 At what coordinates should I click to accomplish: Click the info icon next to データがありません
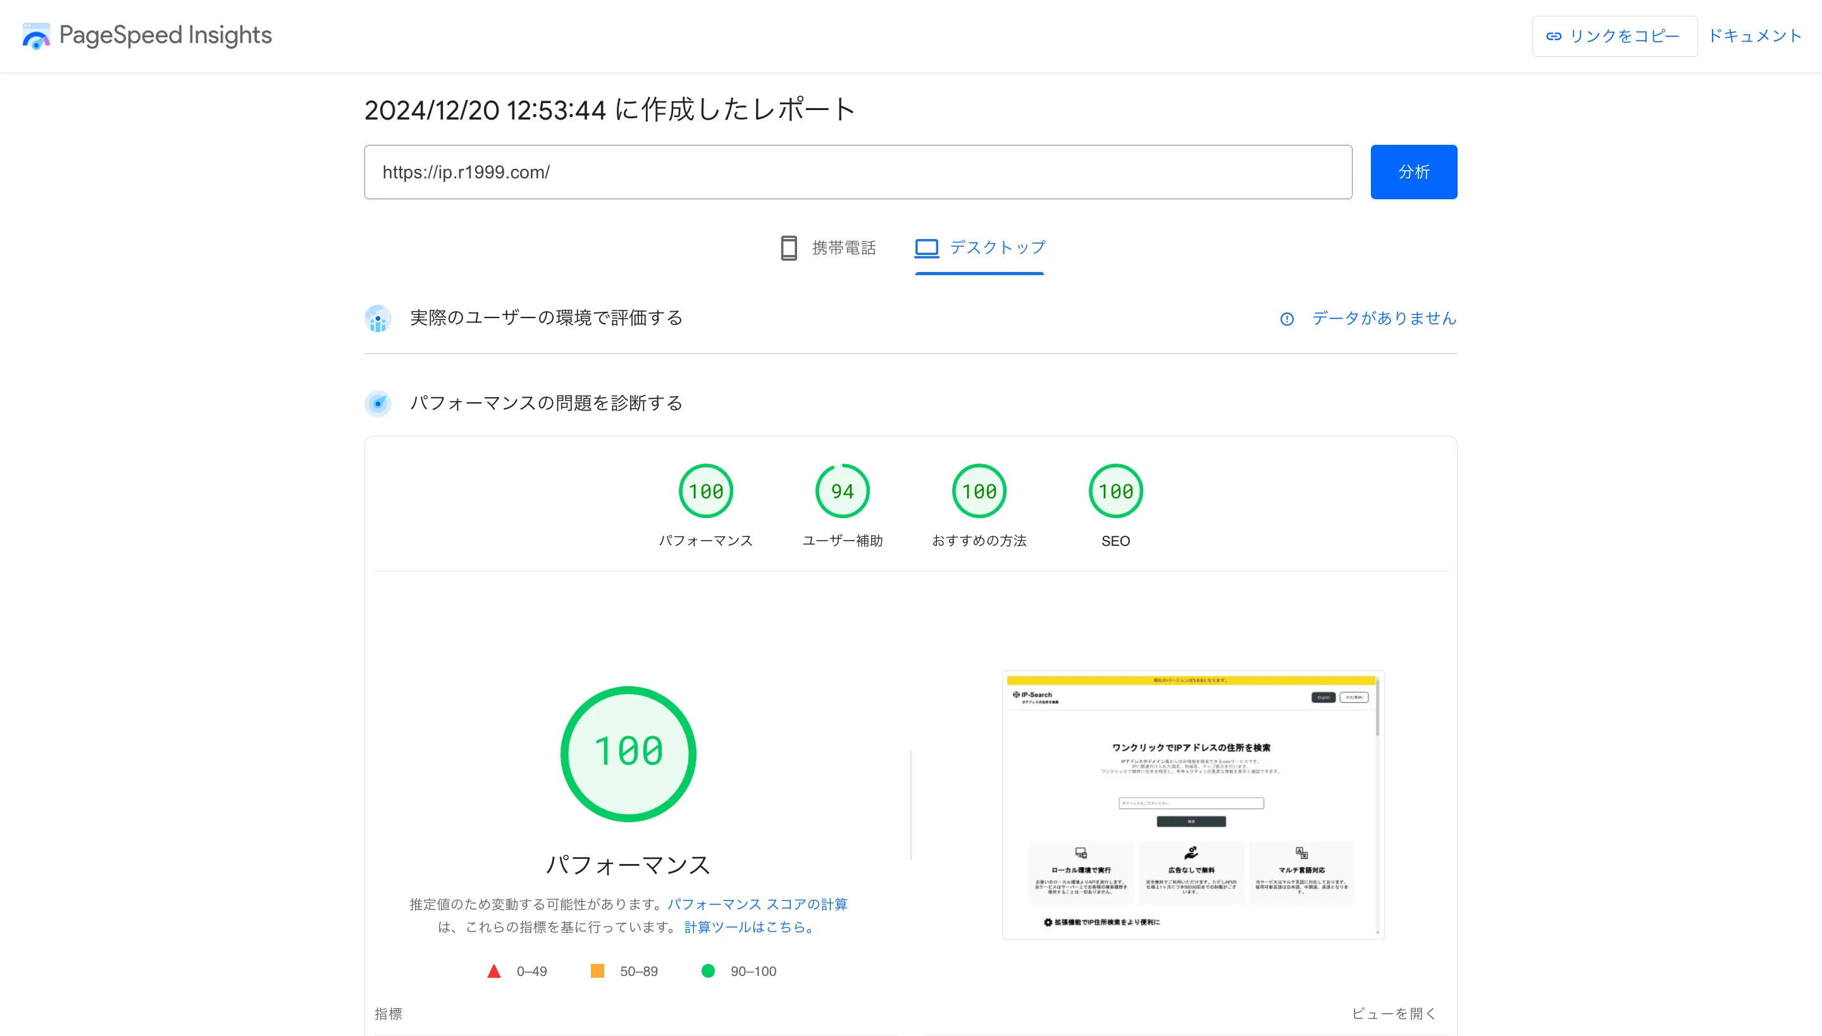click(x=1287, y=319)
